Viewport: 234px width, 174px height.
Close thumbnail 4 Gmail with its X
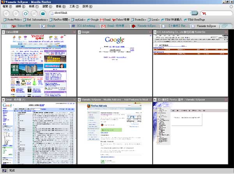pyautogui.click(x=74, y=99)
